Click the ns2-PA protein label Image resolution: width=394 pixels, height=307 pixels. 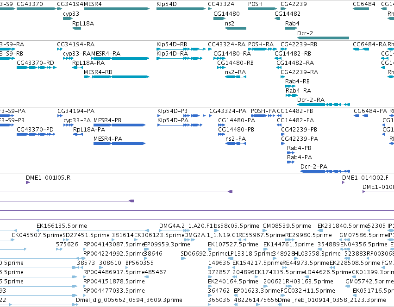(x=236, y=139)
